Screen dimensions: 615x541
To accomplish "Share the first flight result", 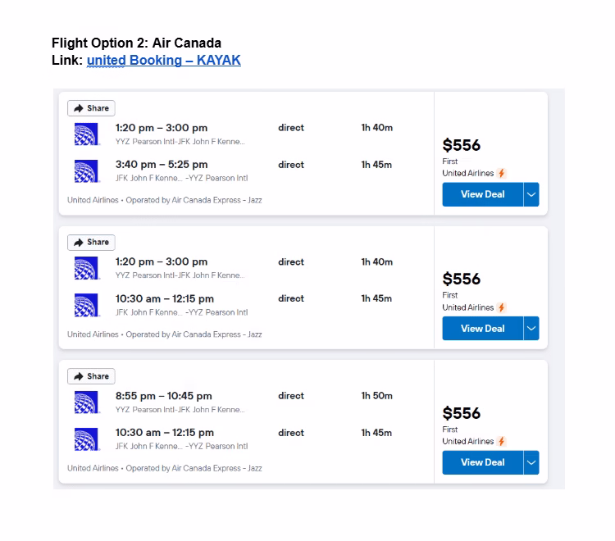I will 91,108.
